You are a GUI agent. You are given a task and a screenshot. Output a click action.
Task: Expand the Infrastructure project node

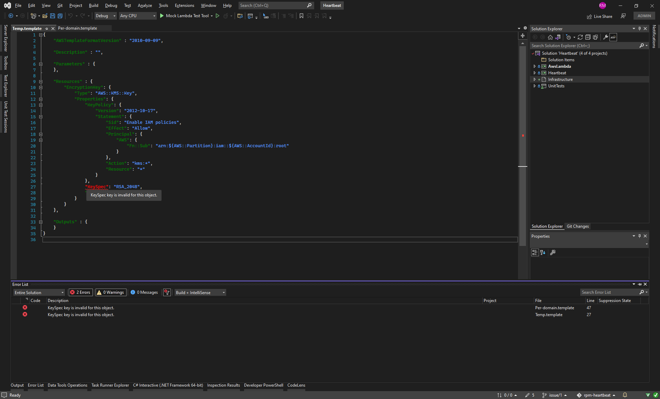point(535,79)
